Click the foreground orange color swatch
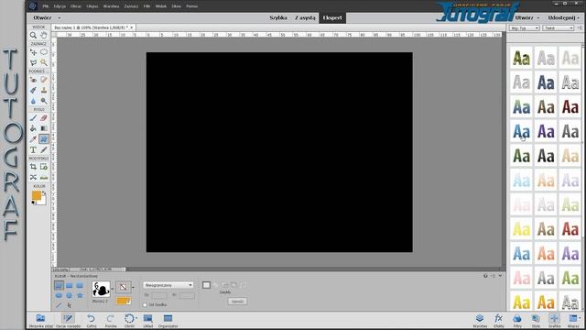 37,195
